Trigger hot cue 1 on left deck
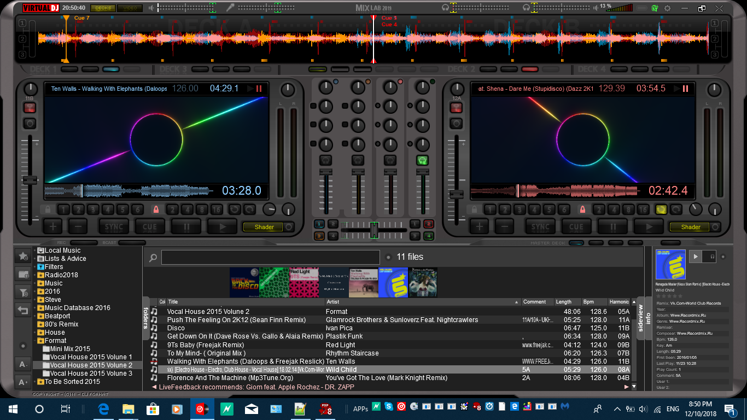The height and width of the screenshot is (420, 747). click(x=64, y=209)
